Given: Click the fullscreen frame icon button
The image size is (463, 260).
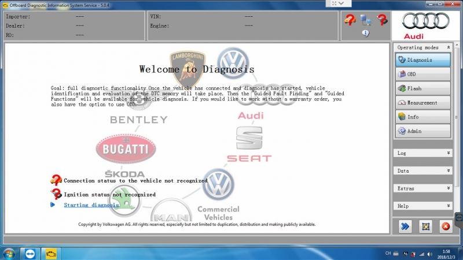Looking at the screenshot, I should pyautogui.click(x=425, y=226).
